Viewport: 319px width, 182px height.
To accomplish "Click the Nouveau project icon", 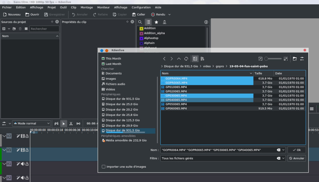I will pyautogui.click(x=5, y=14).
